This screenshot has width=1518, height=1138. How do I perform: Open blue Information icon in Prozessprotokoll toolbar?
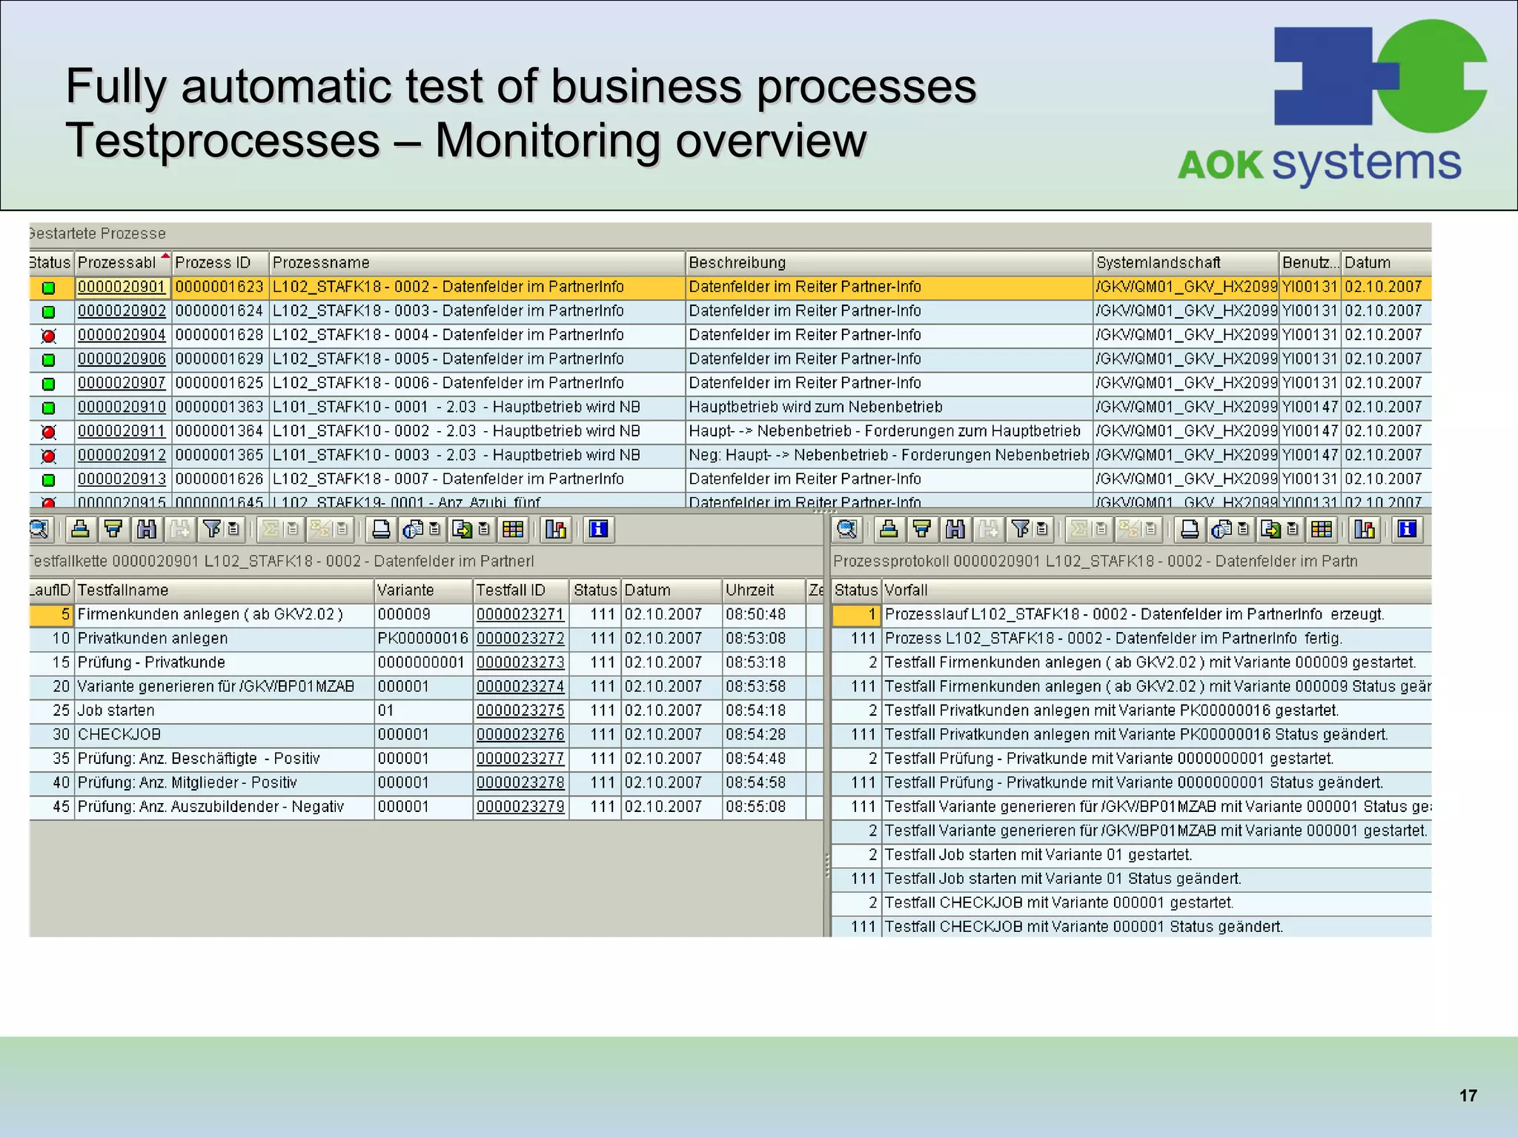tap(1407, 529)
